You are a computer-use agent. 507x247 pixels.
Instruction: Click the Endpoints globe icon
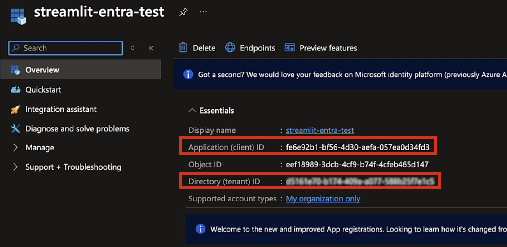click(230, 48)
